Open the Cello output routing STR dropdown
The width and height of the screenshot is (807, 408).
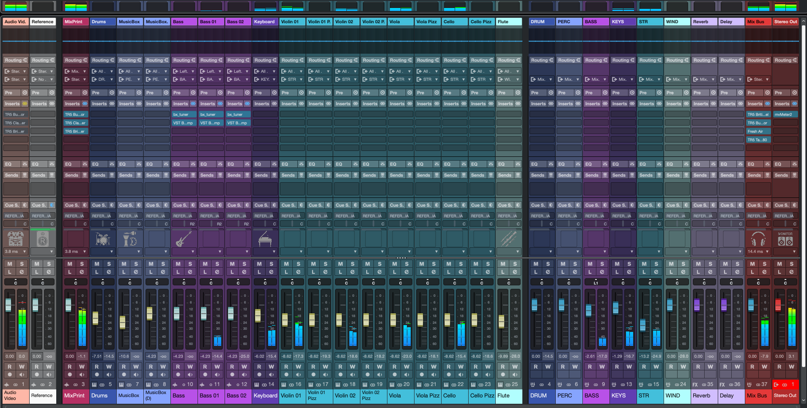(454, 79)
